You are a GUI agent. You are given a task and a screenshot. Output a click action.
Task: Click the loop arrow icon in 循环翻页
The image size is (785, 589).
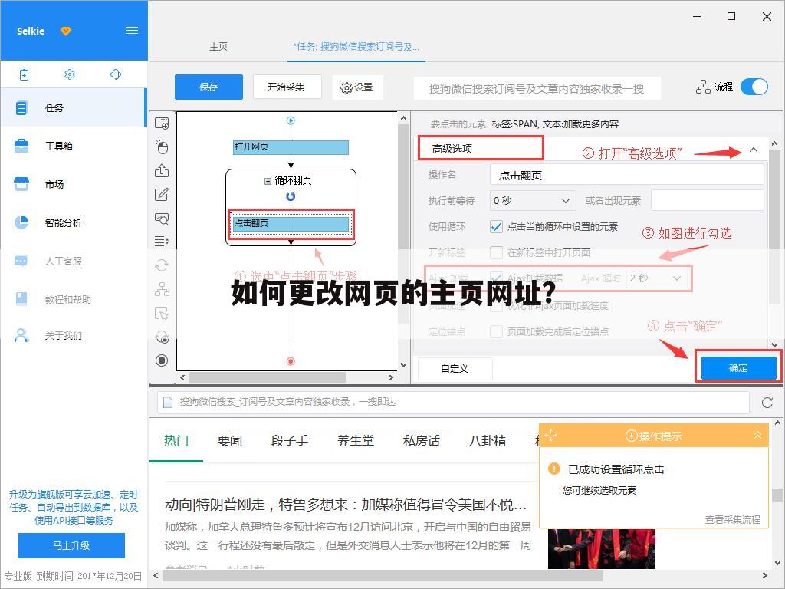pos(291,196)
